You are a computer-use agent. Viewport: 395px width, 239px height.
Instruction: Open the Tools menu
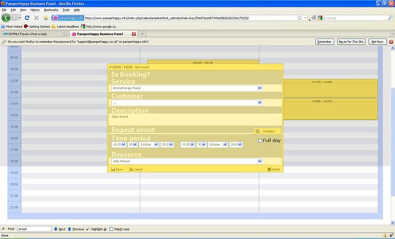66,10
